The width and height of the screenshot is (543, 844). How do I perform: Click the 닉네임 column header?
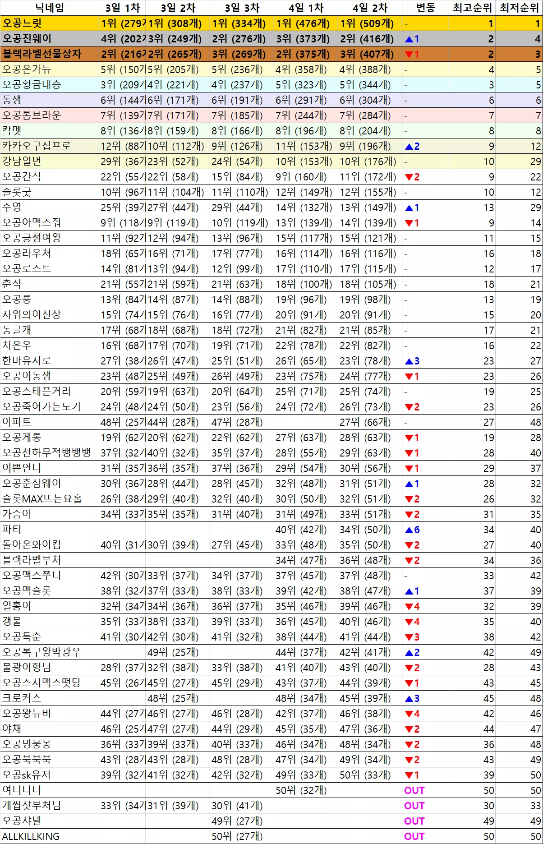(x=50, y=8)
